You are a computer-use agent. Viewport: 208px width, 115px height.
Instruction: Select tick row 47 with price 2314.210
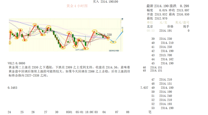(161, 80)
